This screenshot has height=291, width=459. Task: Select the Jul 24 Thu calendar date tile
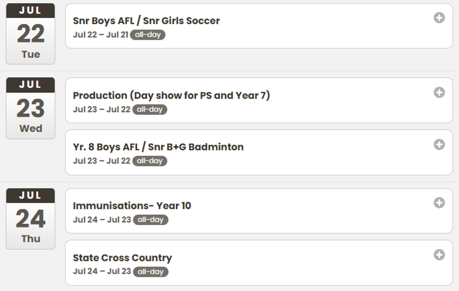(31, 219)
